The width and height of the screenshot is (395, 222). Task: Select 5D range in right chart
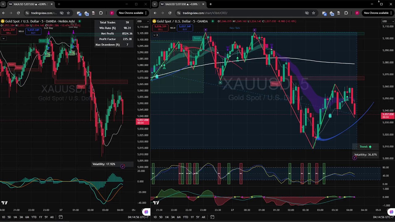tap(161, 217)
